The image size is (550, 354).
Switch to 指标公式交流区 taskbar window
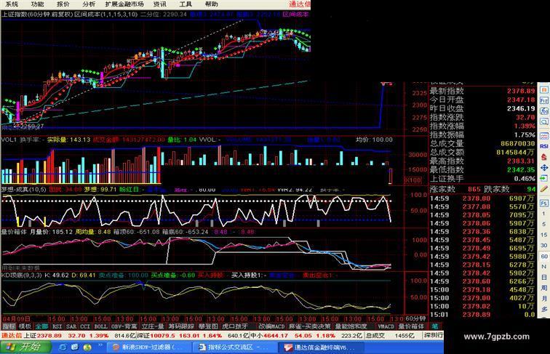[235, 347]
